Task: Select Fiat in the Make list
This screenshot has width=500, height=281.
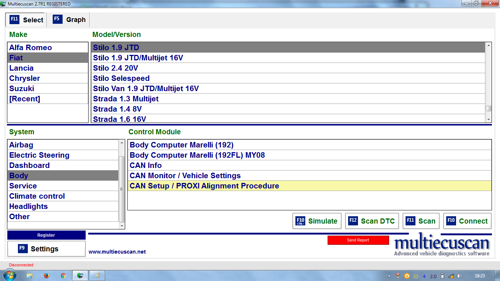Action: [48, 58]
